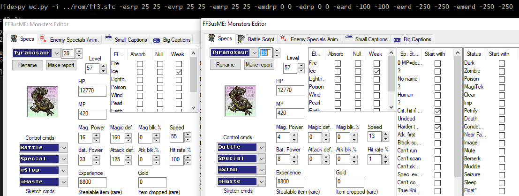Open Battle control cmd dropdown in right window

pyautogui.click(x=262, y=147)
